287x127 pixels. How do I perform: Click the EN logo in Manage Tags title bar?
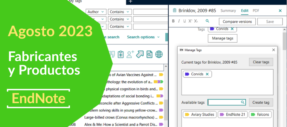[181, 50]
